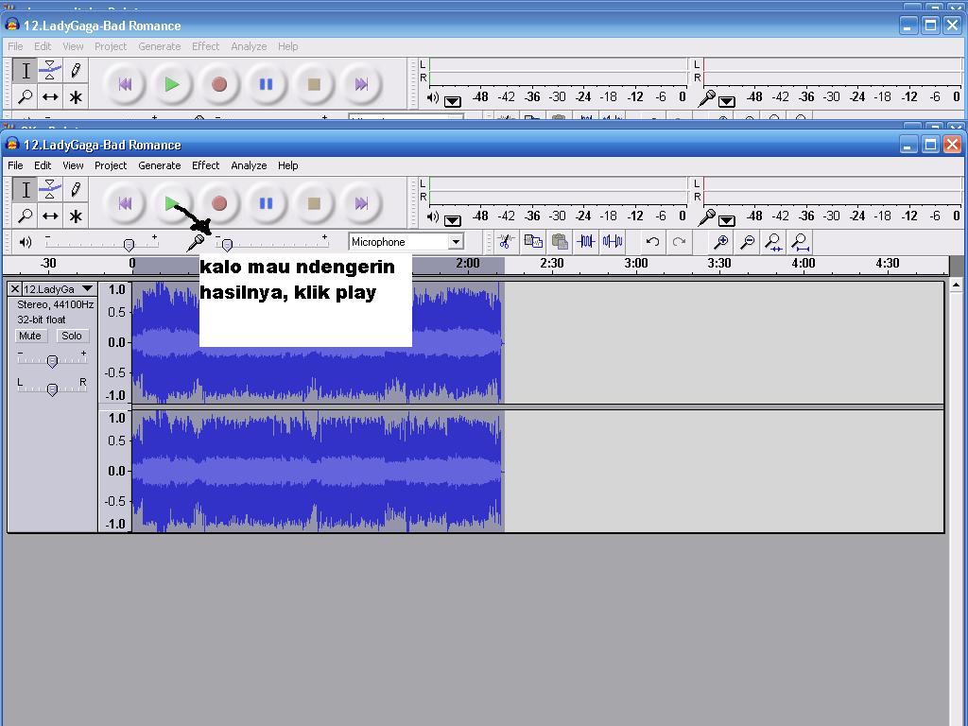Open the Project menu in front window
968x726 pixels.
pos(111,165)
